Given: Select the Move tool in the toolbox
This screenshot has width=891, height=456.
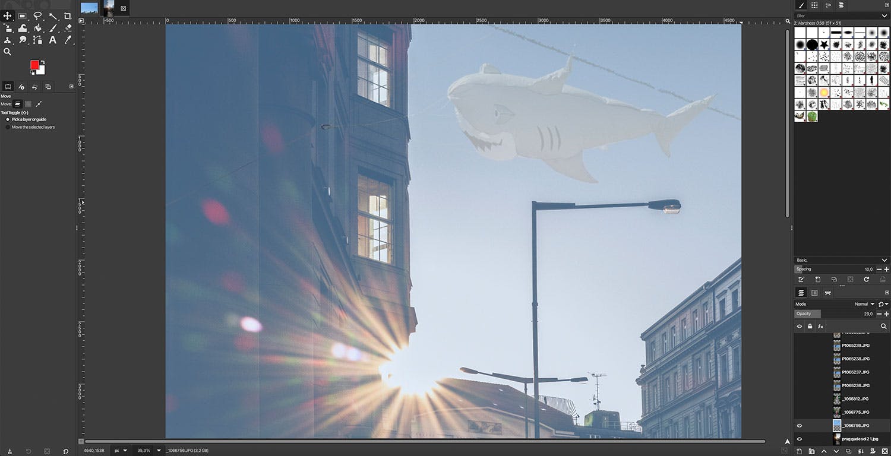Looking at the screenshot, I should [8, 16].
